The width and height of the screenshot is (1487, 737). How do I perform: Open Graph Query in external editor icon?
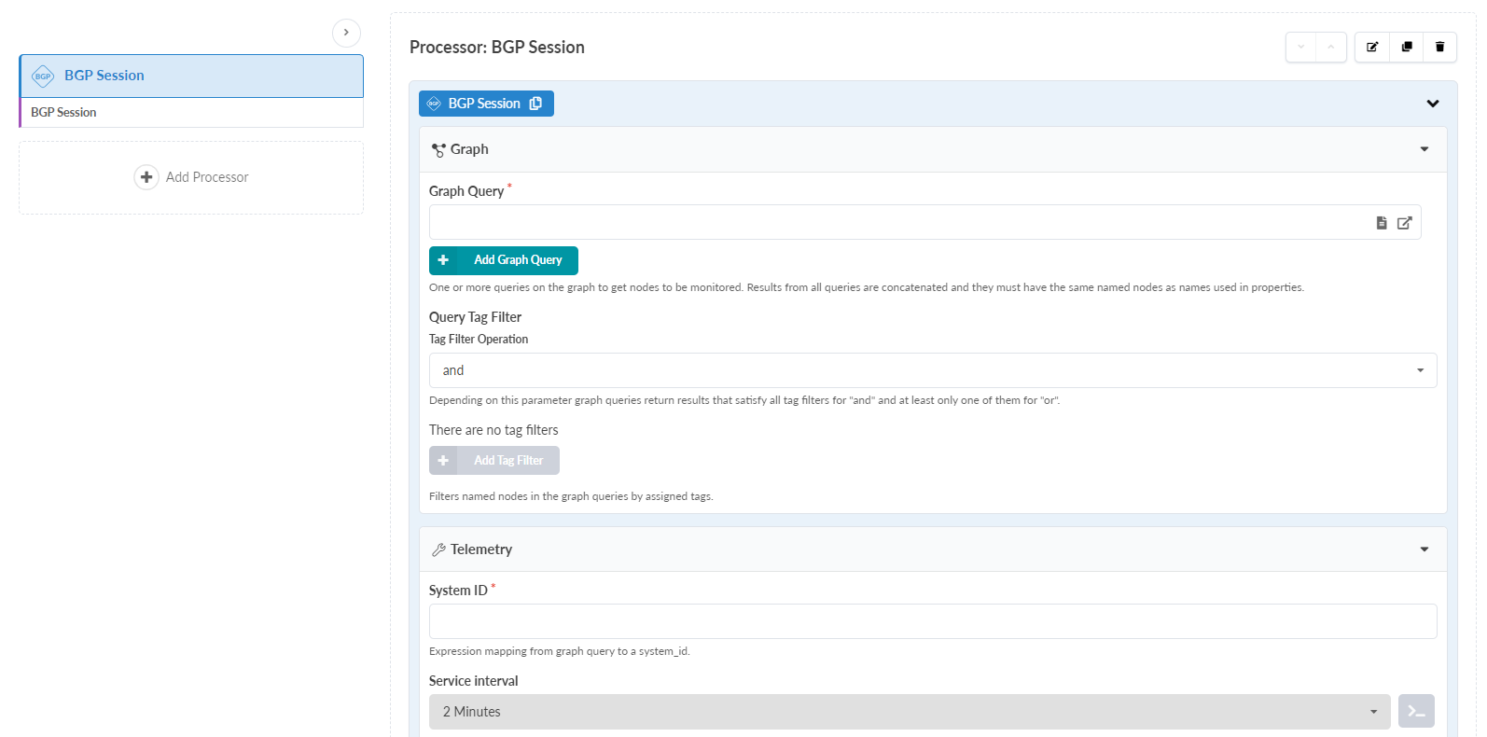1404,223
